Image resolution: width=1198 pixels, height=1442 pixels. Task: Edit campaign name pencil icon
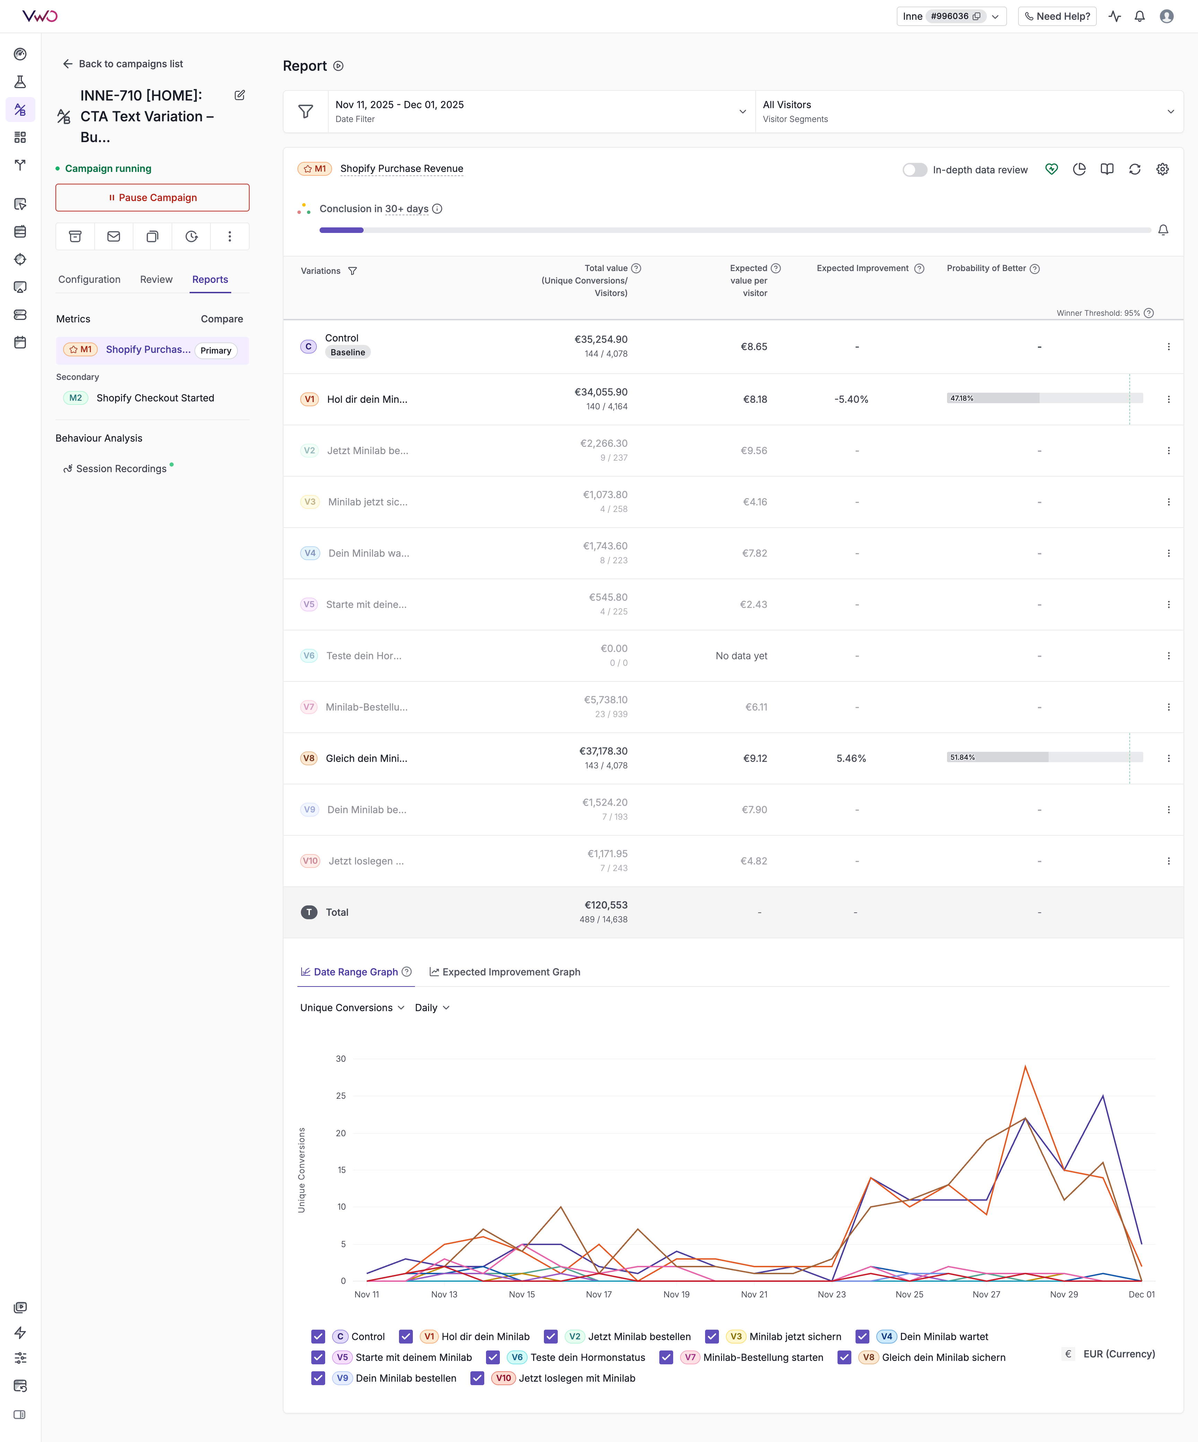tap(240, 95)
